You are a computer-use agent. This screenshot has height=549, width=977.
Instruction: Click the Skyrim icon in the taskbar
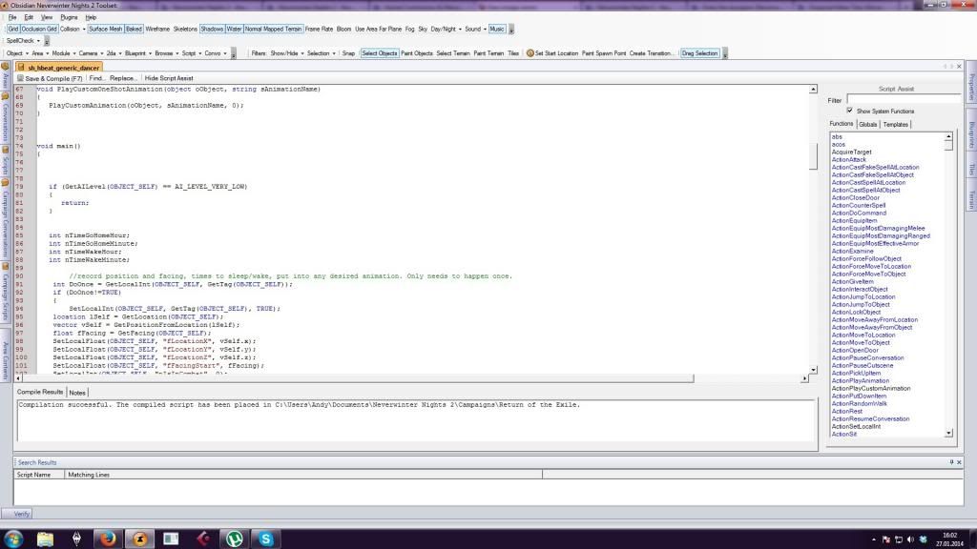coord(76,539)
